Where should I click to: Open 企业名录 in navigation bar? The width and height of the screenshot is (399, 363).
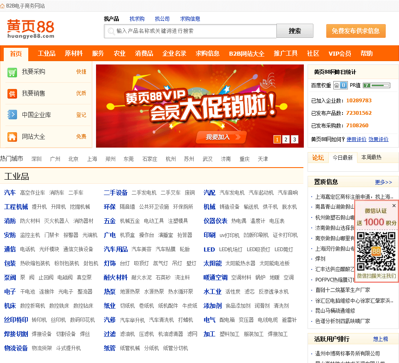pyautogui.click(x=174, y=54)
